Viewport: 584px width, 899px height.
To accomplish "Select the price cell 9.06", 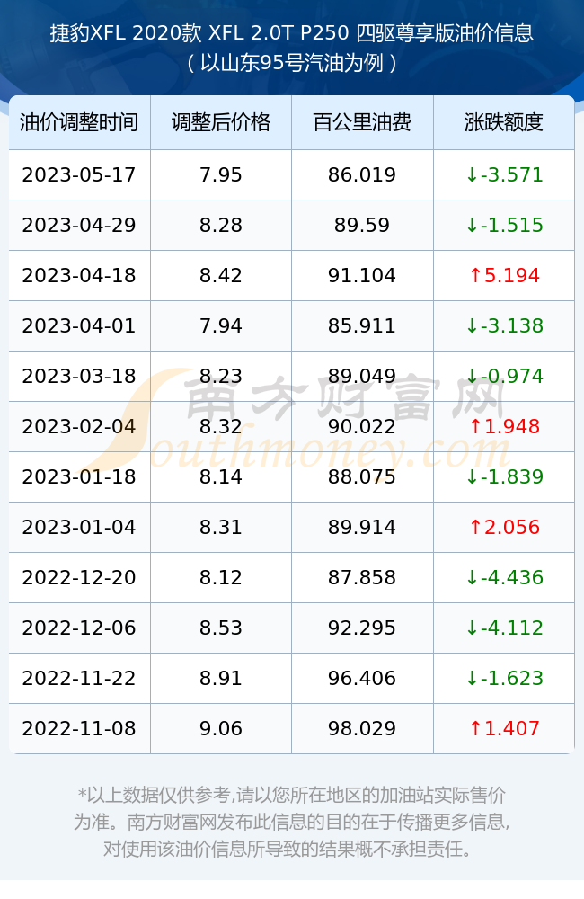I will [221, 729].
